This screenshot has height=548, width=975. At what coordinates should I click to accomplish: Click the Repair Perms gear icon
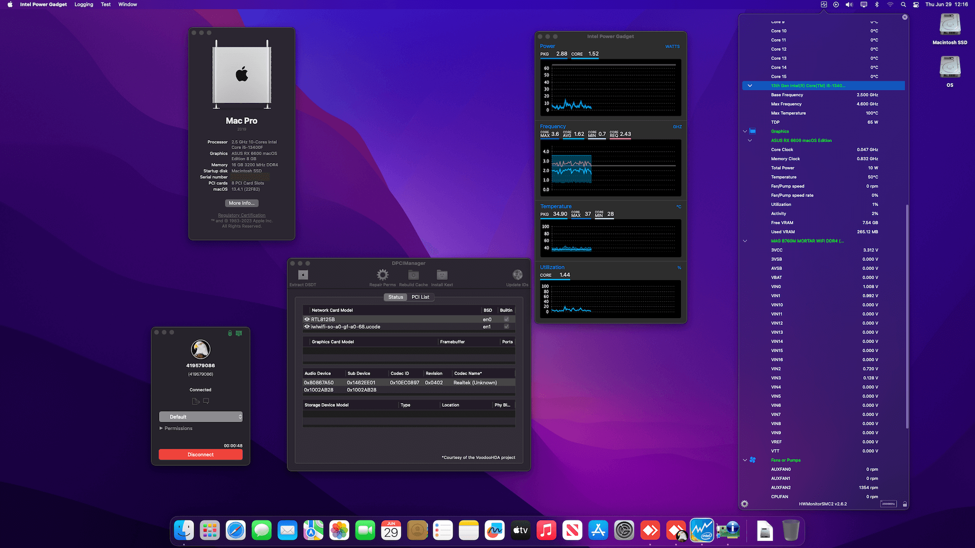pos(382,275)
